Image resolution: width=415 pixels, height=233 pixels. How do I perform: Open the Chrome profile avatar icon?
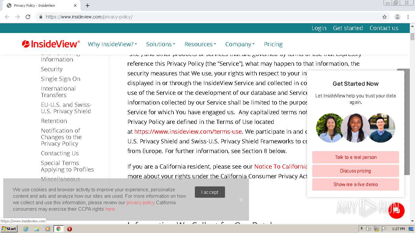pyautogui.click(x=397, y=17)
